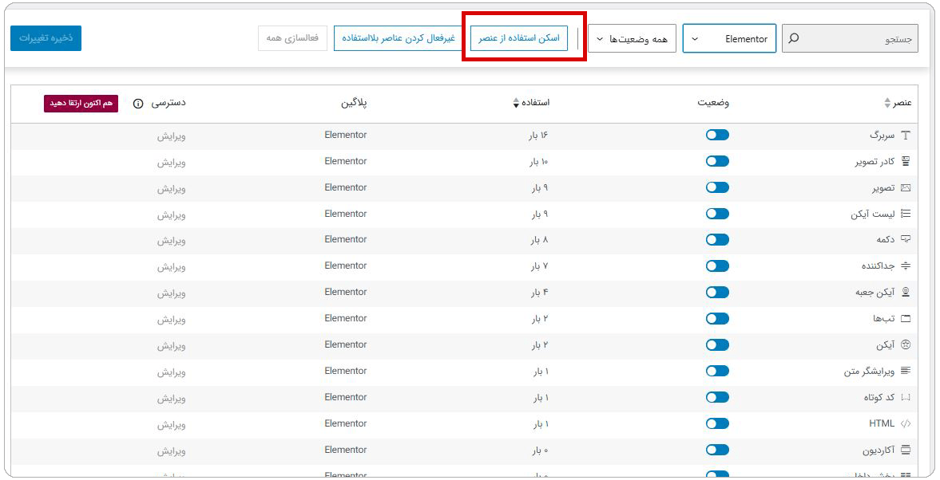Disable the سربرگ element toggle
This screenshot has width=940, height=480.
coord(716,135)
